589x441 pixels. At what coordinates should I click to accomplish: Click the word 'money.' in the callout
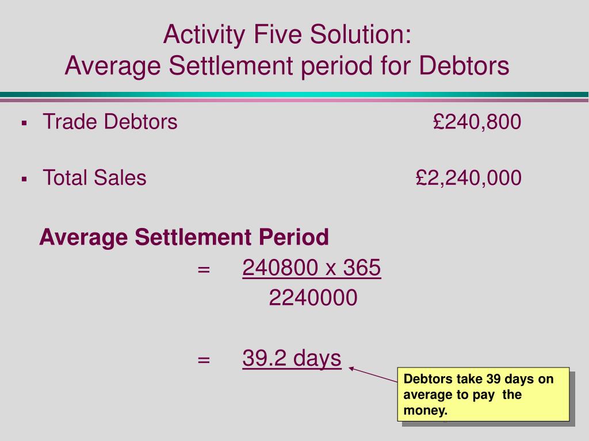[426, 410]
